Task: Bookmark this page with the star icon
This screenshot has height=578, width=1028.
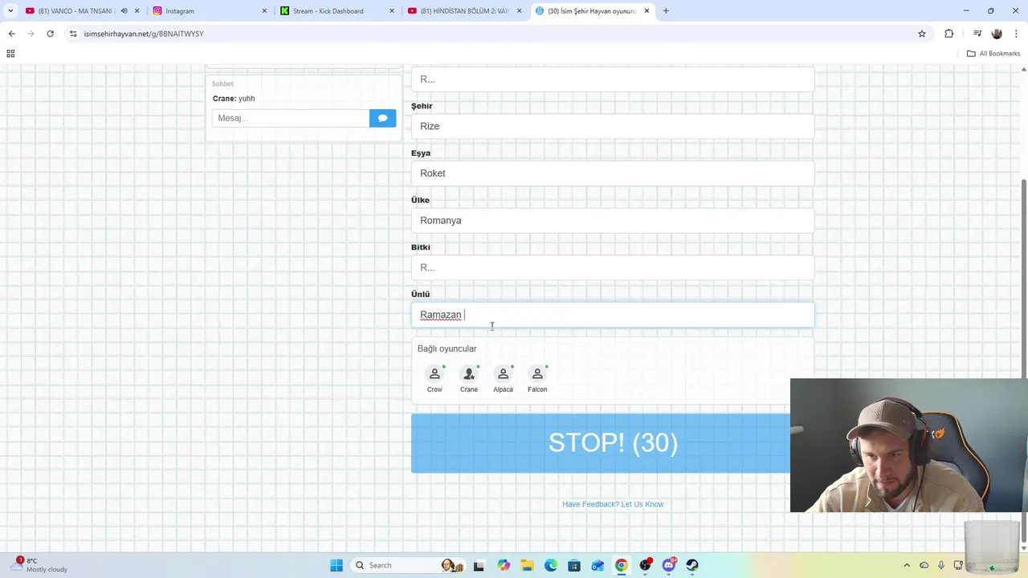Action: pyautogui.click(x=922, y=34)
